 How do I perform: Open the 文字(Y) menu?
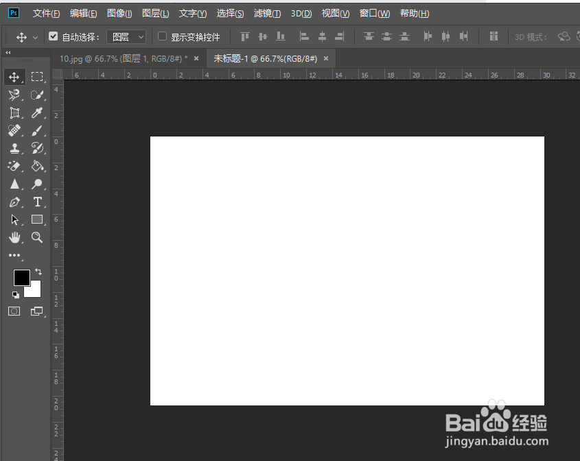click(x=193, y=14)
